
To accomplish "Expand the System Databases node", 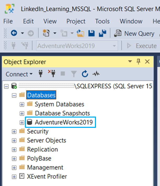I will pos(22,104).
